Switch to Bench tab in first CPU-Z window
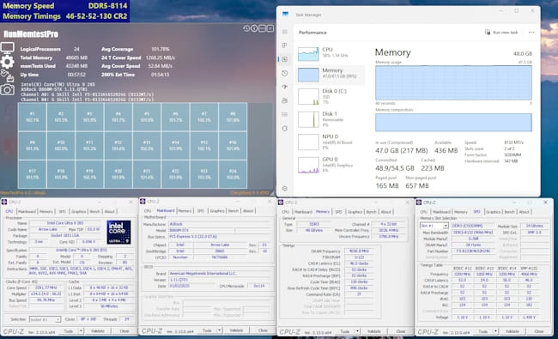The image size is (558, 339). (x=94, y=211)
